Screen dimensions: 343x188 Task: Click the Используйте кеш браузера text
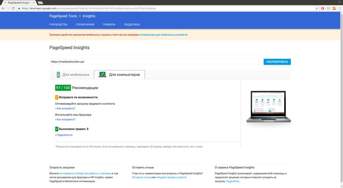tap(73, 115)
